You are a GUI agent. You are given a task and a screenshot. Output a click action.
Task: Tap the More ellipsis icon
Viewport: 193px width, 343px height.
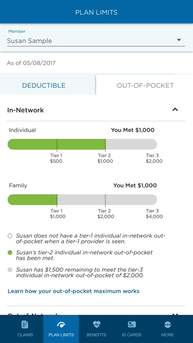coord(168,325)
